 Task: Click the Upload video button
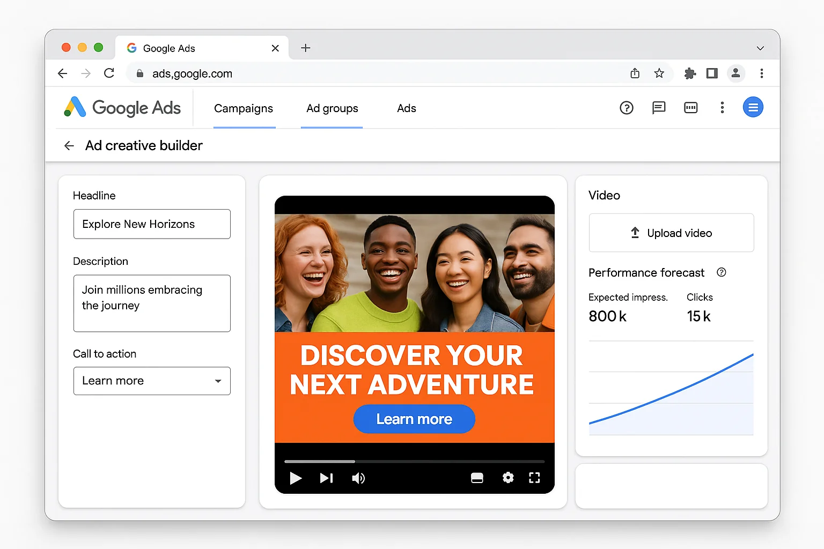pos(671,233)
